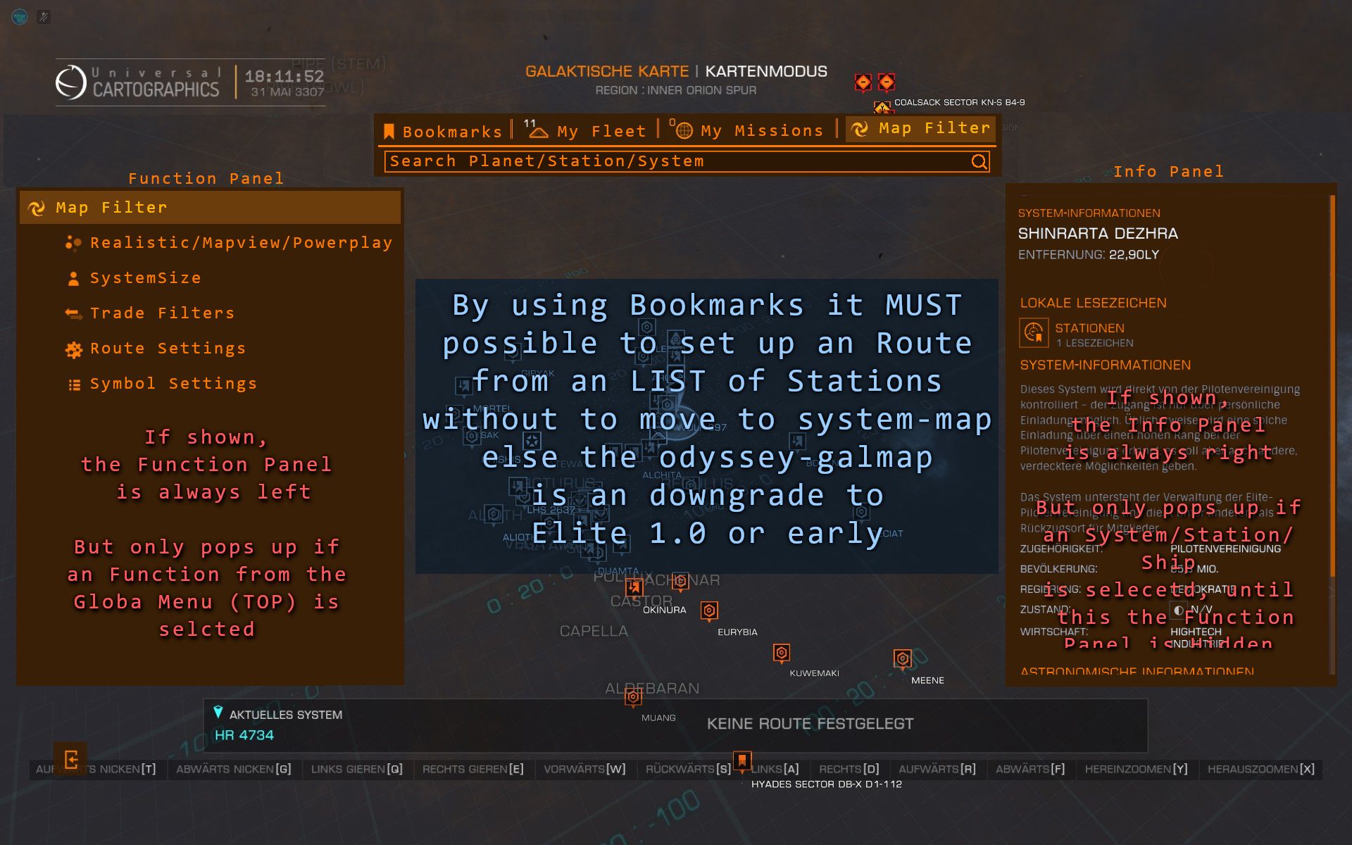Click the Trade Filters arrows icon

73,314
